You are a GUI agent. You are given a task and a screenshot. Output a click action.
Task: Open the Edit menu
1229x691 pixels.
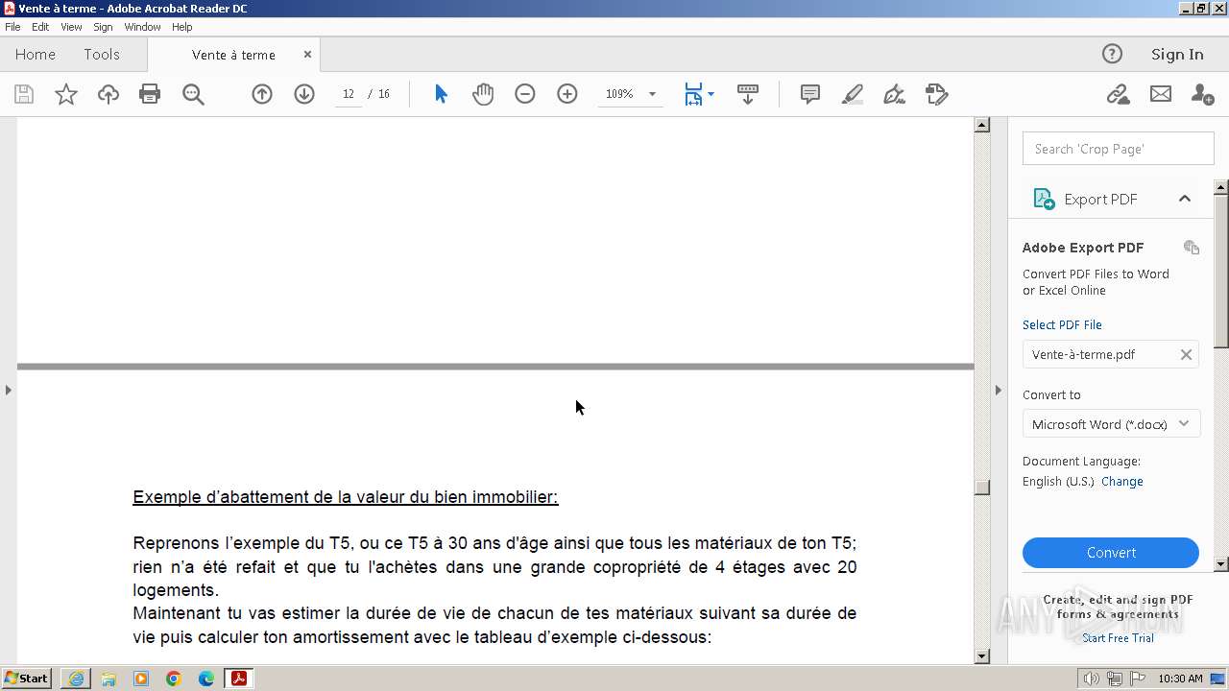(40, 27)
